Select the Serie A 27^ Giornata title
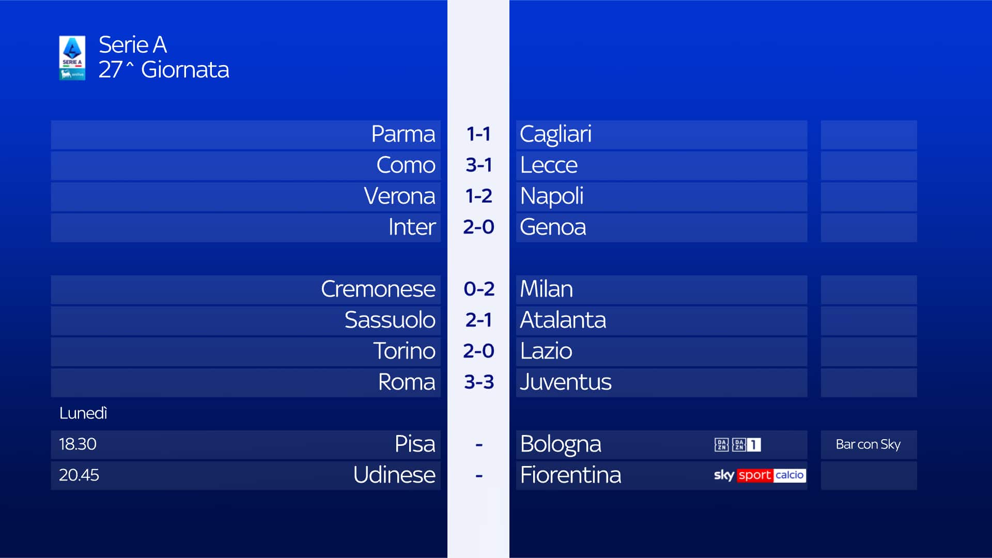Viewport: 992px width, 558px height. 163,57
